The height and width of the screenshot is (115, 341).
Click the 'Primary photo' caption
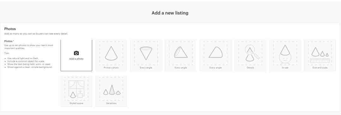[x=111, y=68]
